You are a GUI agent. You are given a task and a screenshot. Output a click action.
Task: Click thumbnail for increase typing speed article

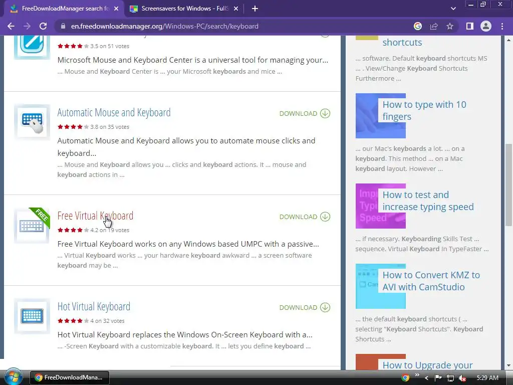[x=381, y=206]
